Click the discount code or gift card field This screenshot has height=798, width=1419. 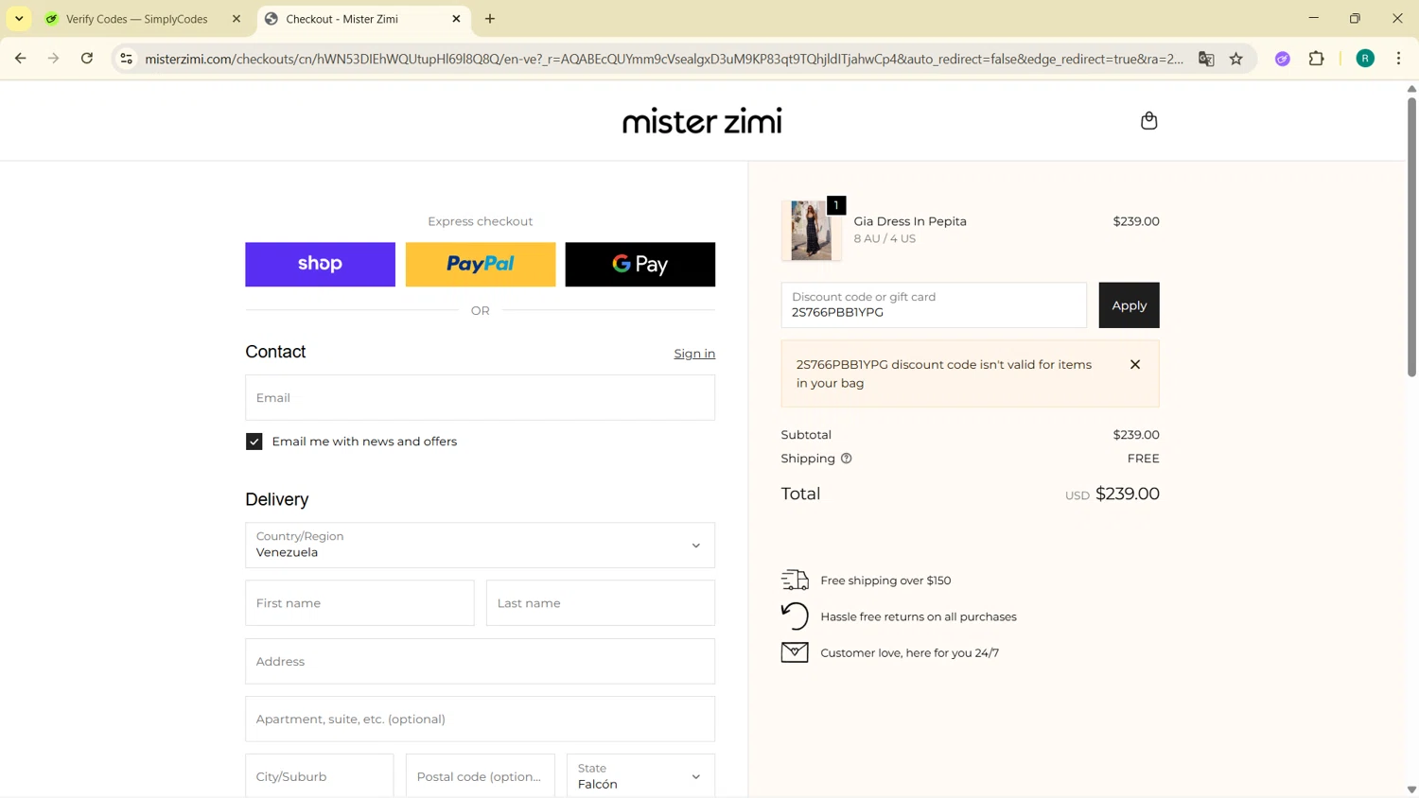934,305
